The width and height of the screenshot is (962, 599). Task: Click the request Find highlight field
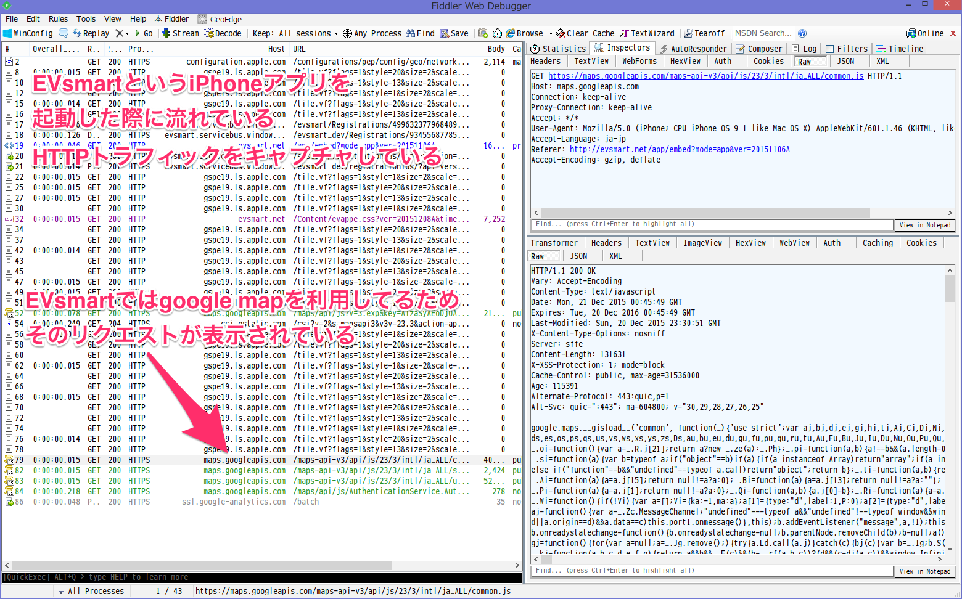[712, 224]
